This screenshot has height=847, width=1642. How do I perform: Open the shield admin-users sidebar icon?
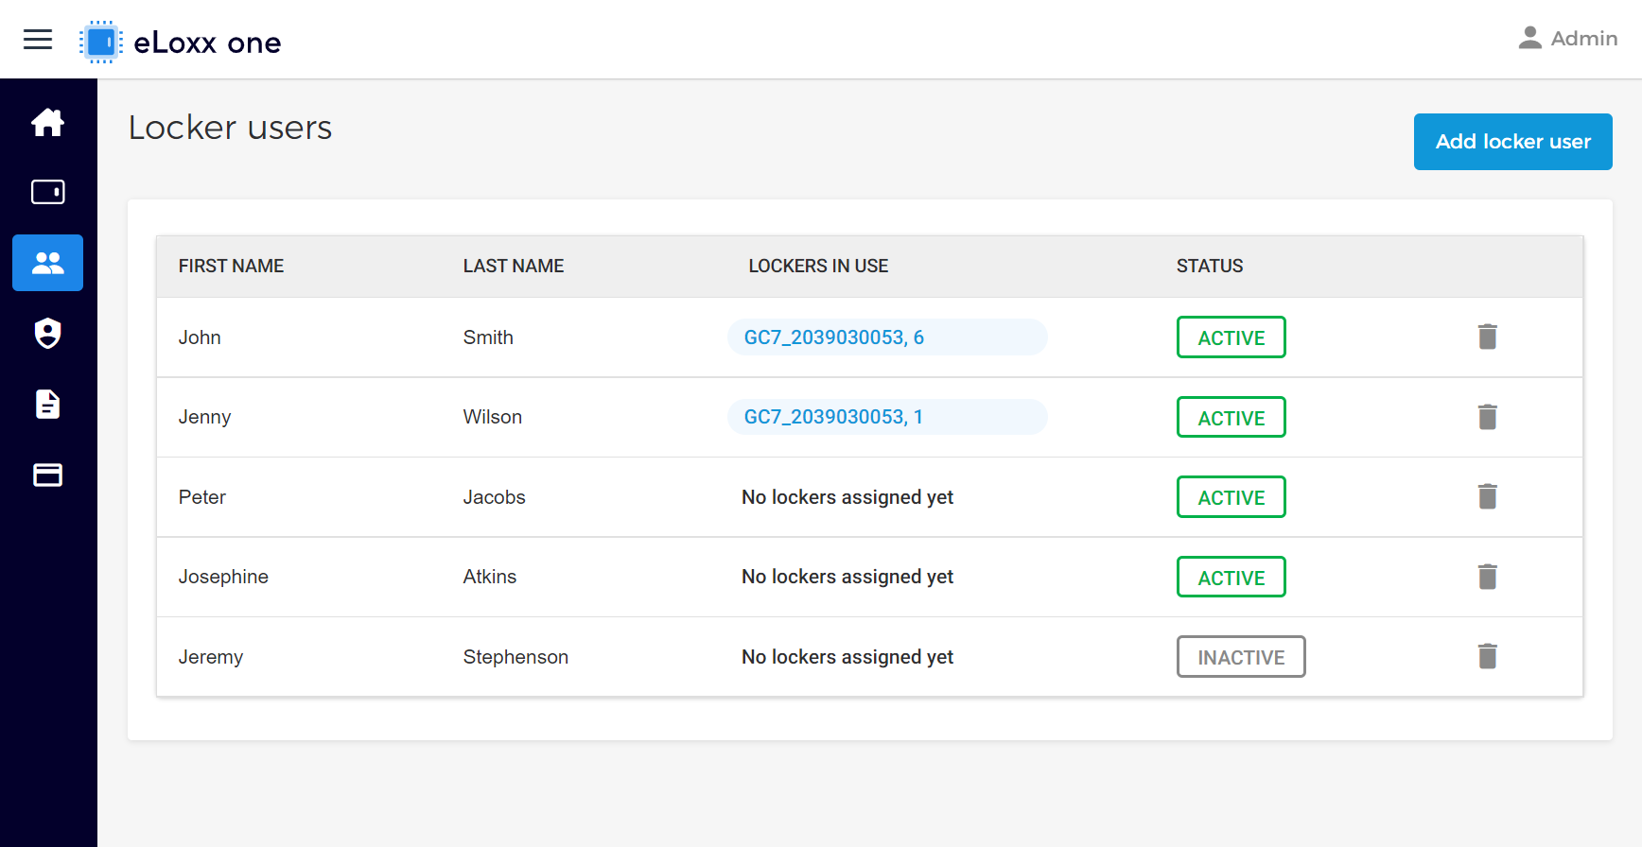(x=47, y=333)
